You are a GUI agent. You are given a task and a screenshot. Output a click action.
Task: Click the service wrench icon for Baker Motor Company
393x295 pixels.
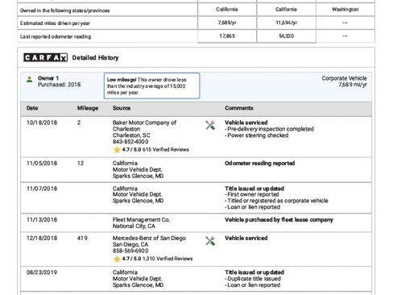pyautogui.click(x=210, y=125)
